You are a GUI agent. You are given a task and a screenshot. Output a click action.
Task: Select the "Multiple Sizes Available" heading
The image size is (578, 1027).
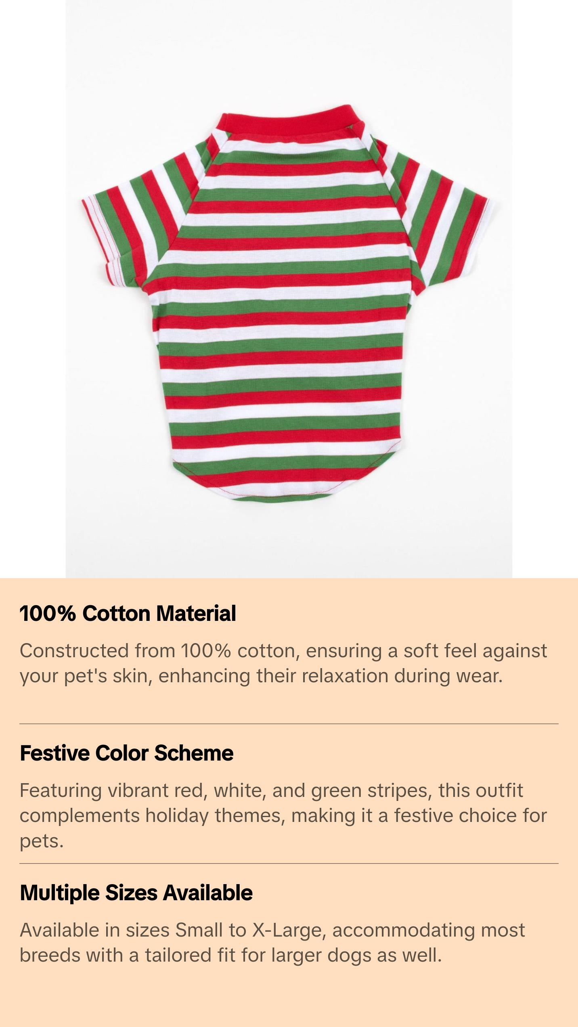coord(136,893)
